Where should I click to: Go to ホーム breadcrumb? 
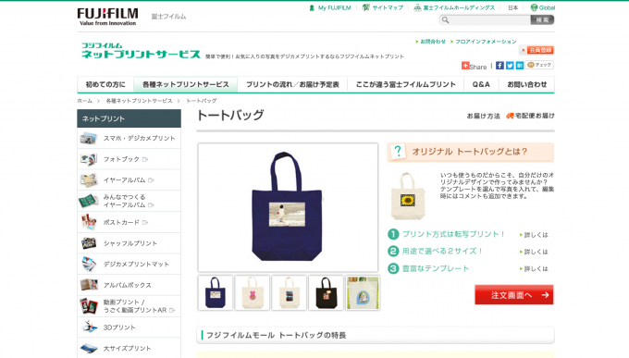85,101
